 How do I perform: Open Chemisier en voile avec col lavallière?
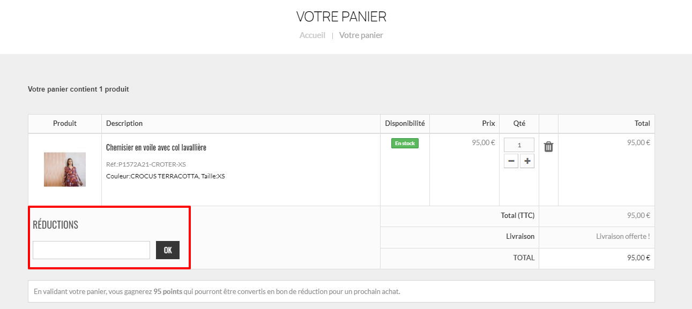pos(156,147)
